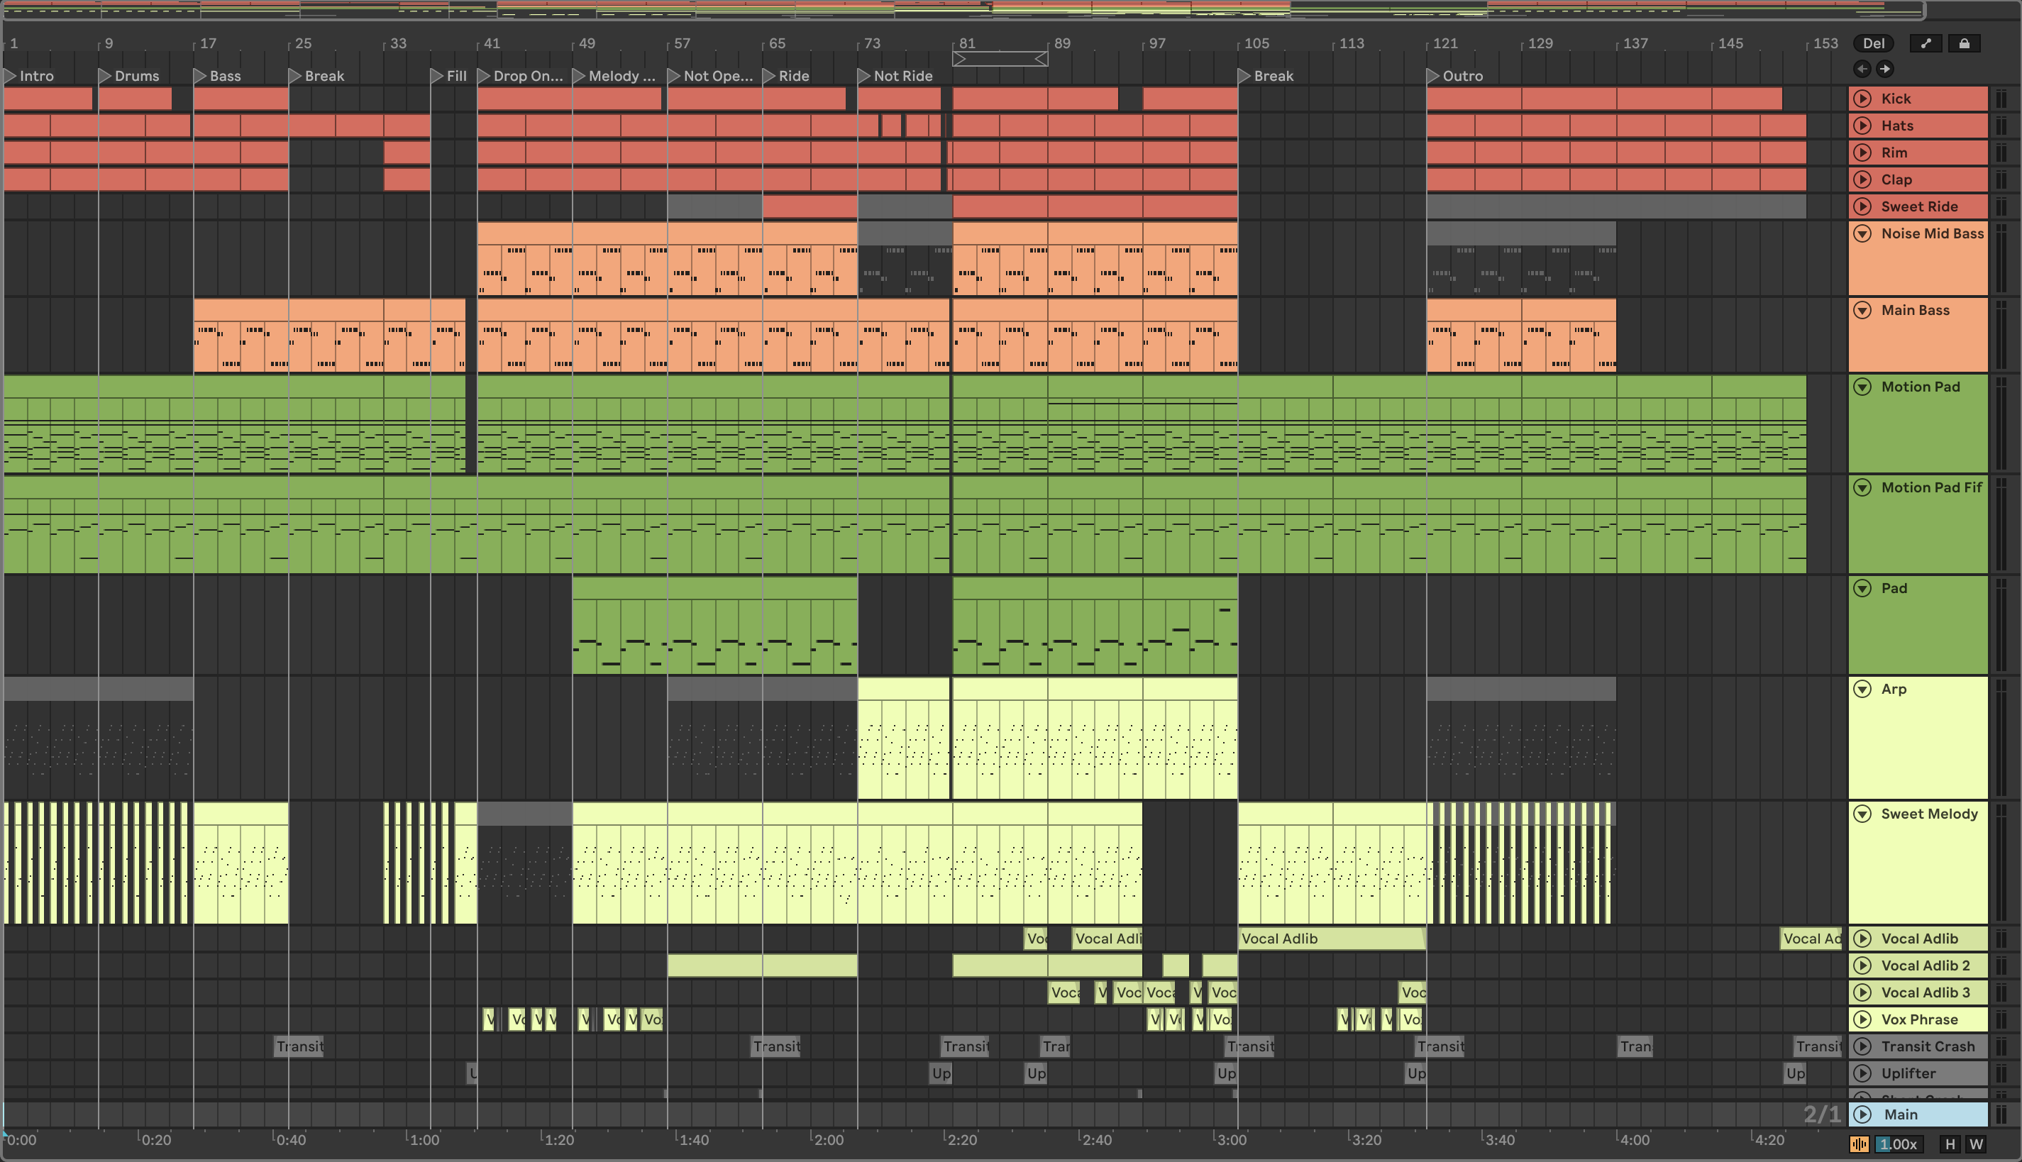Image resolution: width=2022 pixels, height=1162 pixels.
Task: Click the Uplifter track round icon
Action: [x=1862, y=1073]
